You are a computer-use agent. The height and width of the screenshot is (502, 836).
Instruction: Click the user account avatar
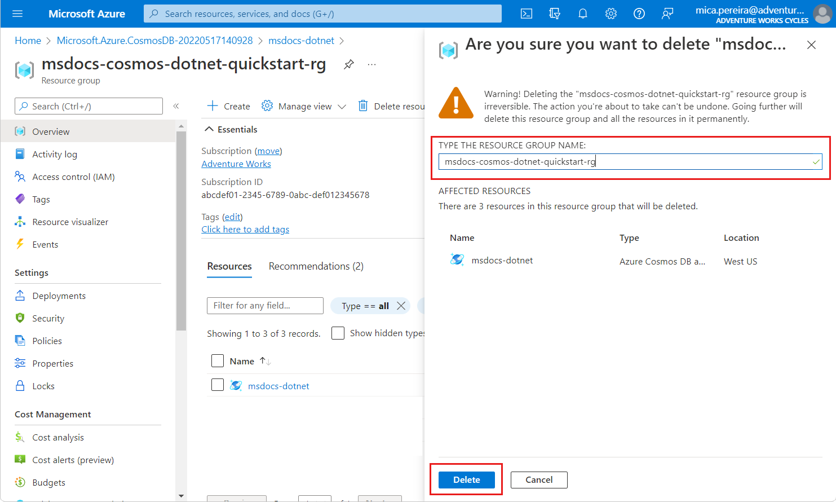click(x=822, y=14)
